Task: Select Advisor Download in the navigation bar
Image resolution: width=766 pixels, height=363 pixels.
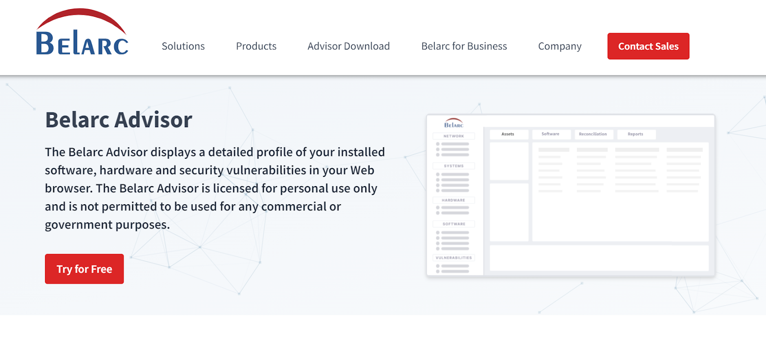Action: tap(348, 46)
